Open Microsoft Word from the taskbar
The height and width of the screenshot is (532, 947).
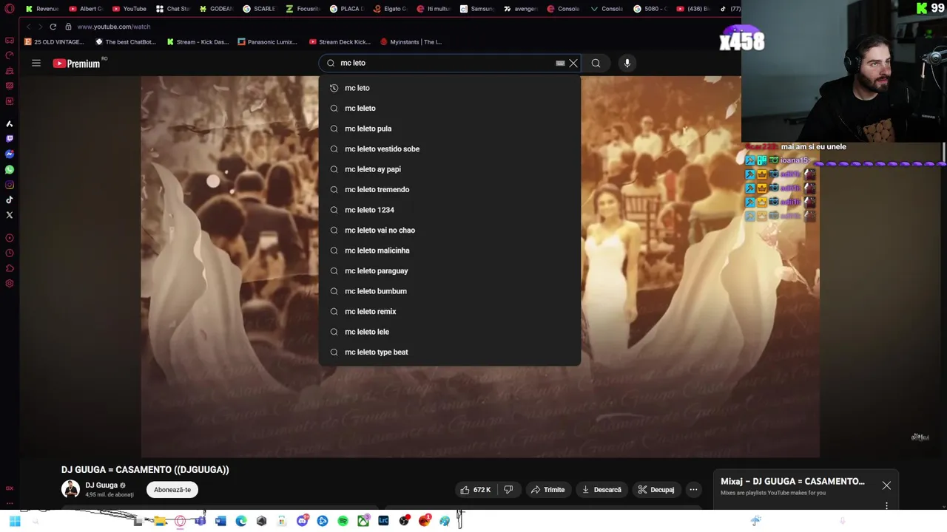coord(220,521)
